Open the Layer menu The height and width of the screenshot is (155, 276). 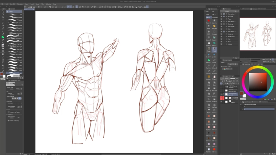point(26,4)
